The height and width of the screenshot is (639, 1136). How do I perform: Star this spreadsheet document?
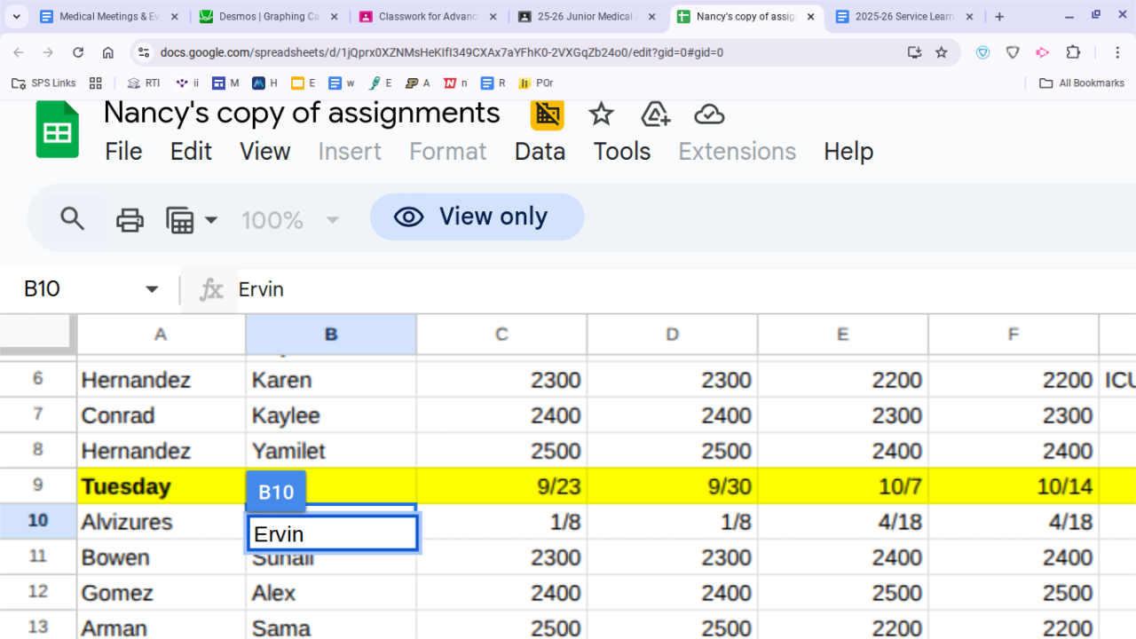601,114
